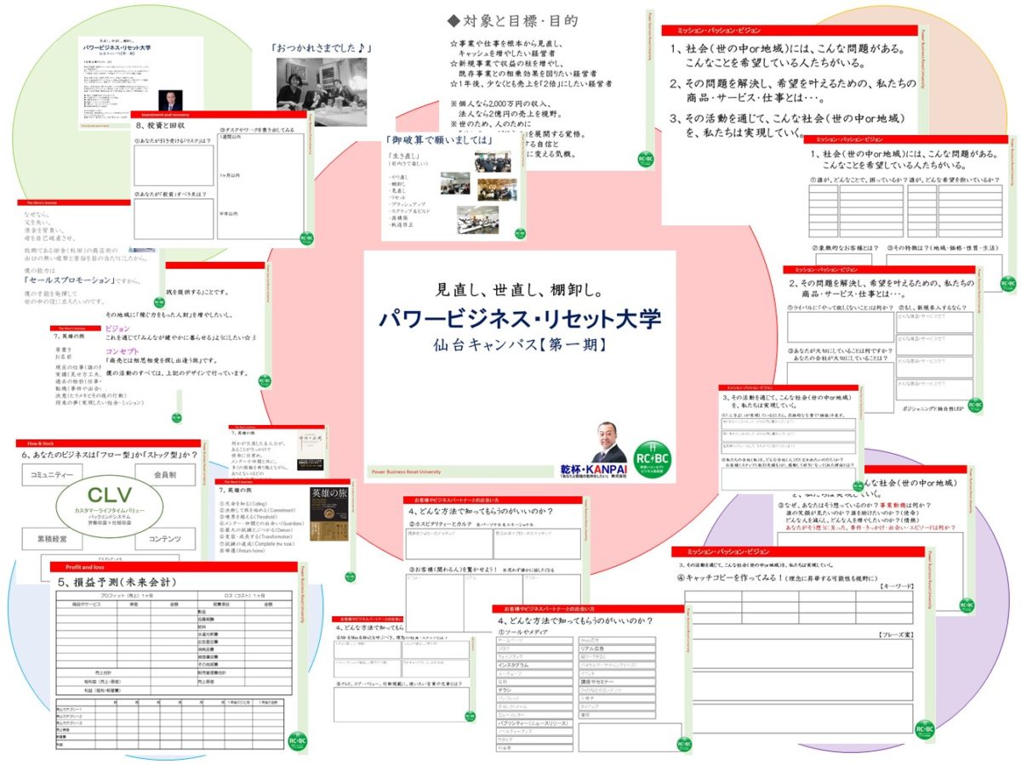Click the heading 8、投資と回収
The height and width of the screenshot is (765, 1021).
pyautogui.click(x=160, y=124)
